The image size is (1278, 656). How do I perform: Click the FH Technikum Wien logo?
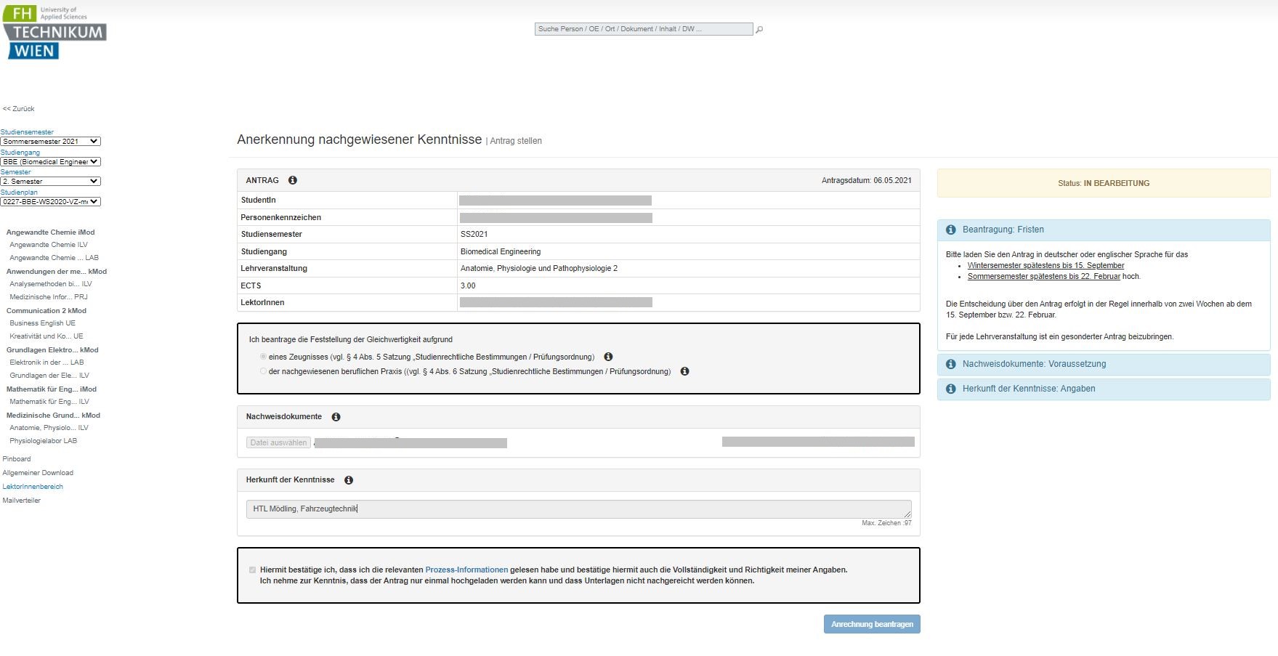click(54, 33)
